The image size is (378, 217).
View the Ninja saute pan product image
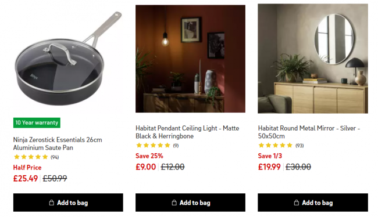[68, 59]
